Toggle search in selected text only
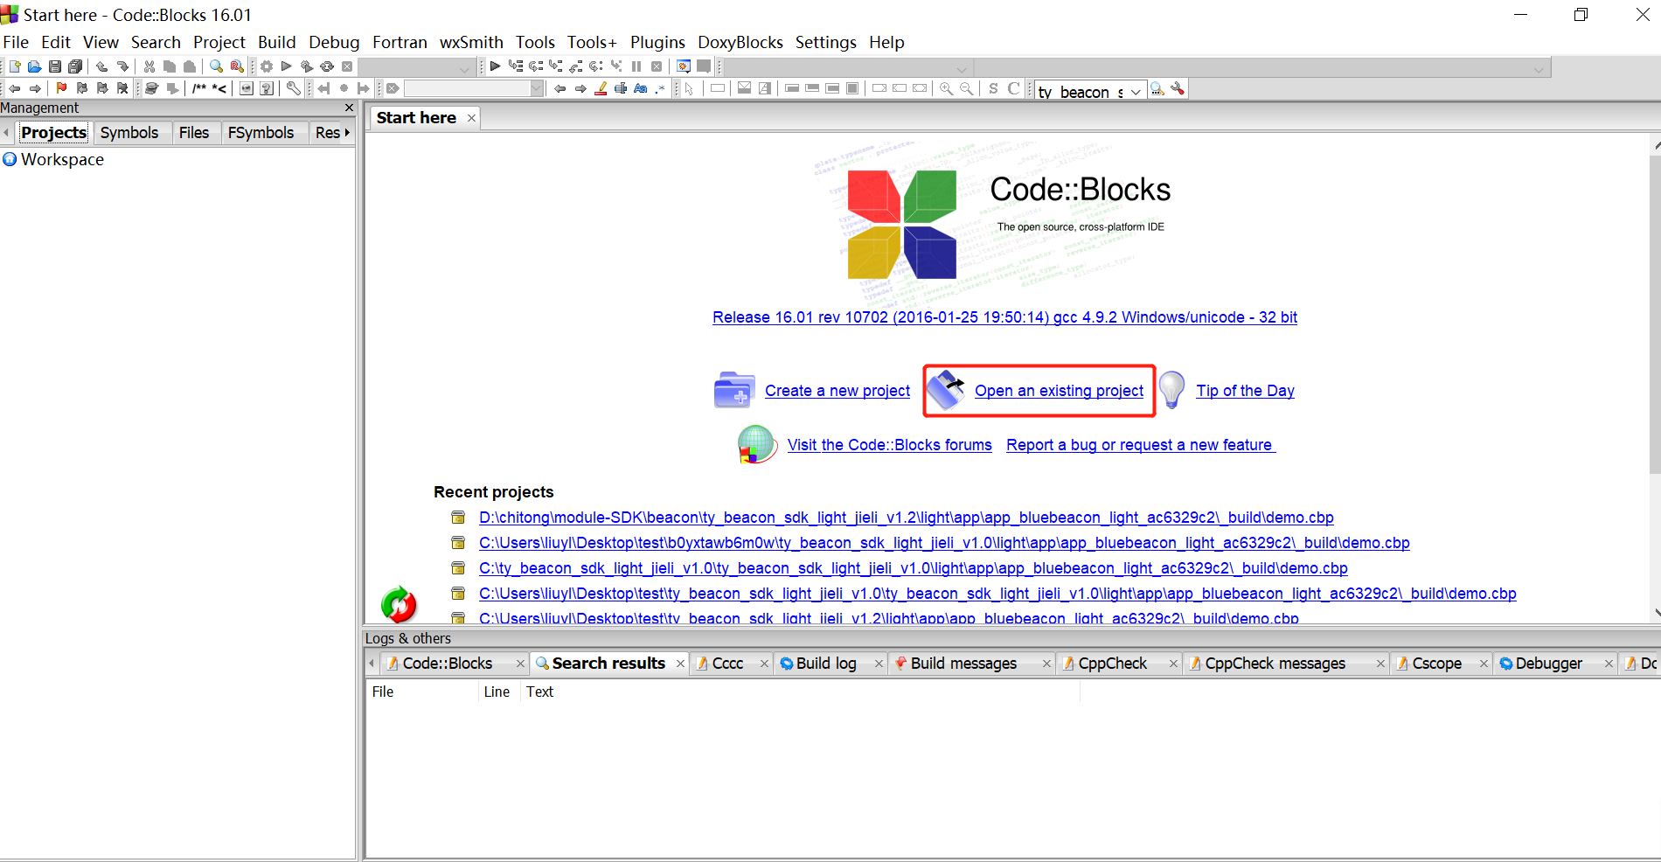 tap(621, 88)
